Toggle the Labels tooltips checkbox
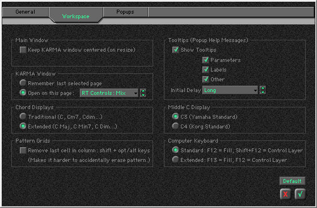 206,70
